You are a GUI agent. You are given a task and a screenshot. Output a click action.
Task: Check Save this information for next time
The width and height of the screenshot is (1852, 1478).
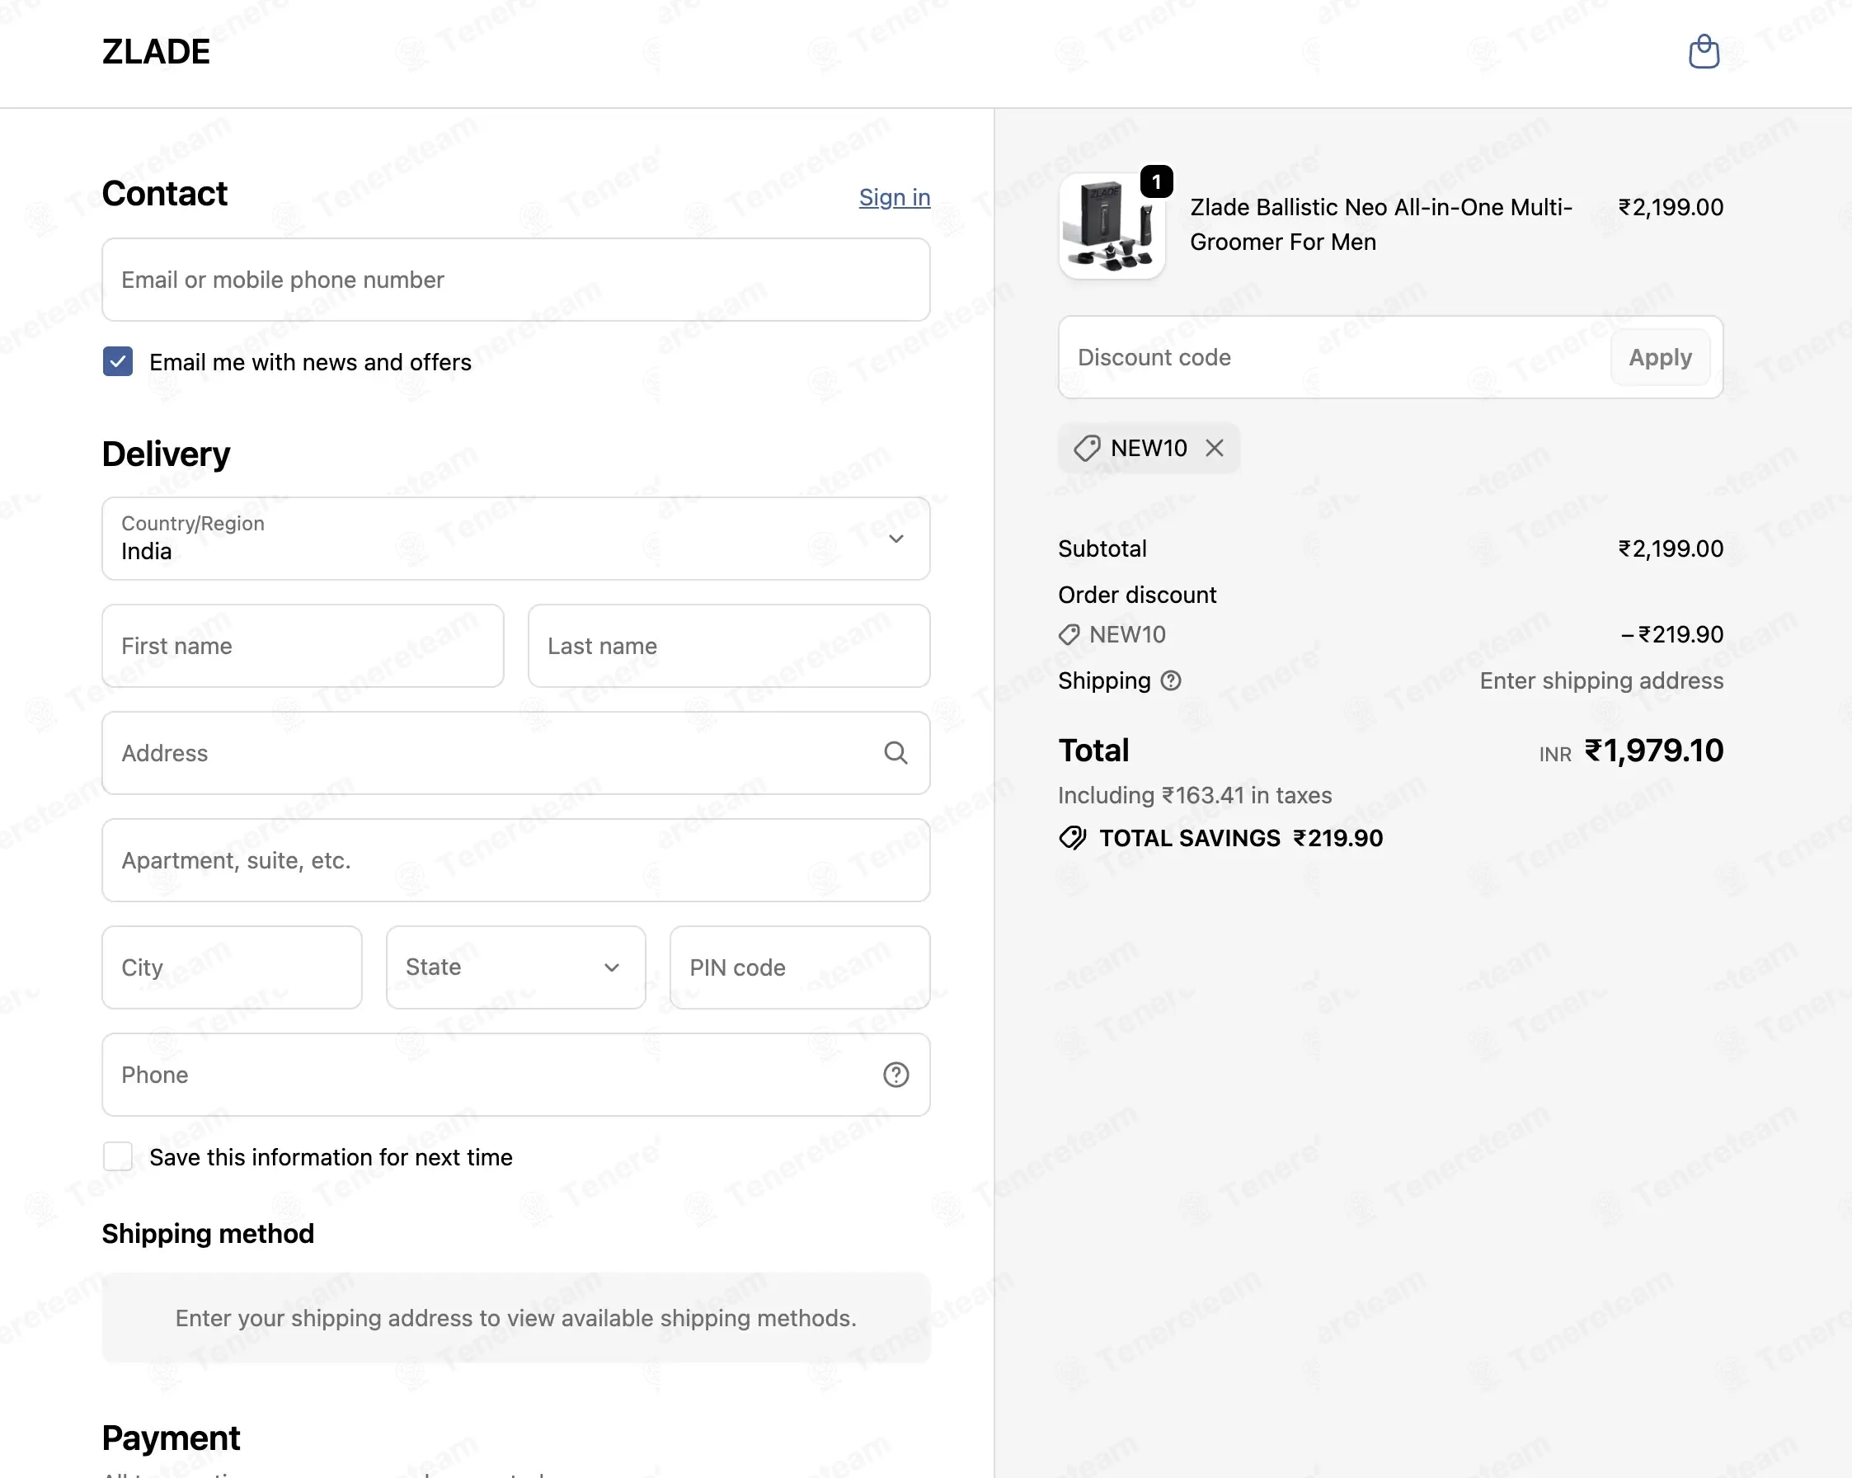click(118, 1156)
